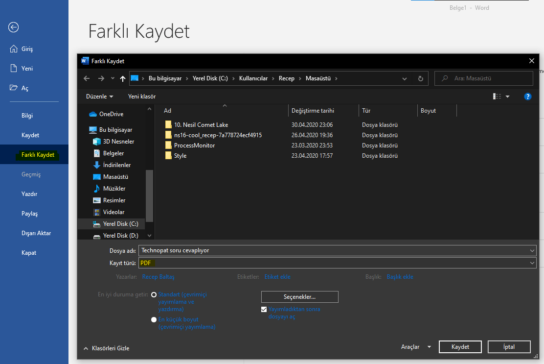Image resolution: width=544 pixels, height=364 pixels.
Task: Collapse folders with Klasörleri Gizle
Action: click(x=107, y=348)
